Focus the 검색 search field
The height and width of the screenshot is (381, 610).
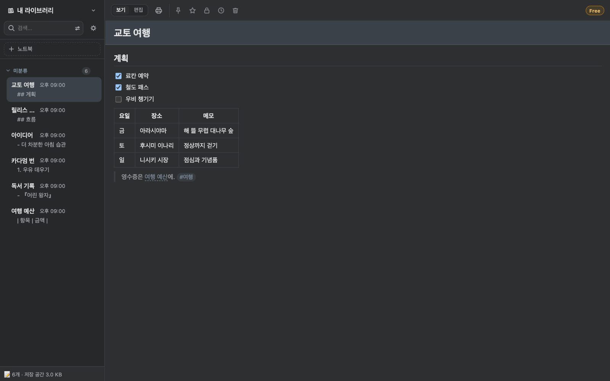(x=43, y=28)
